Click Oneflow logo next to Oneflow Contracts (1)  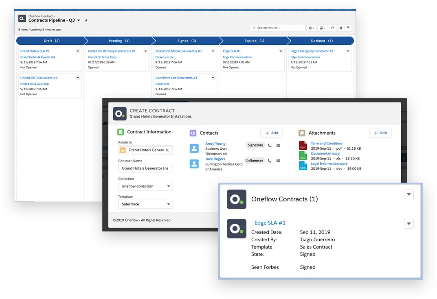point(237,199)
